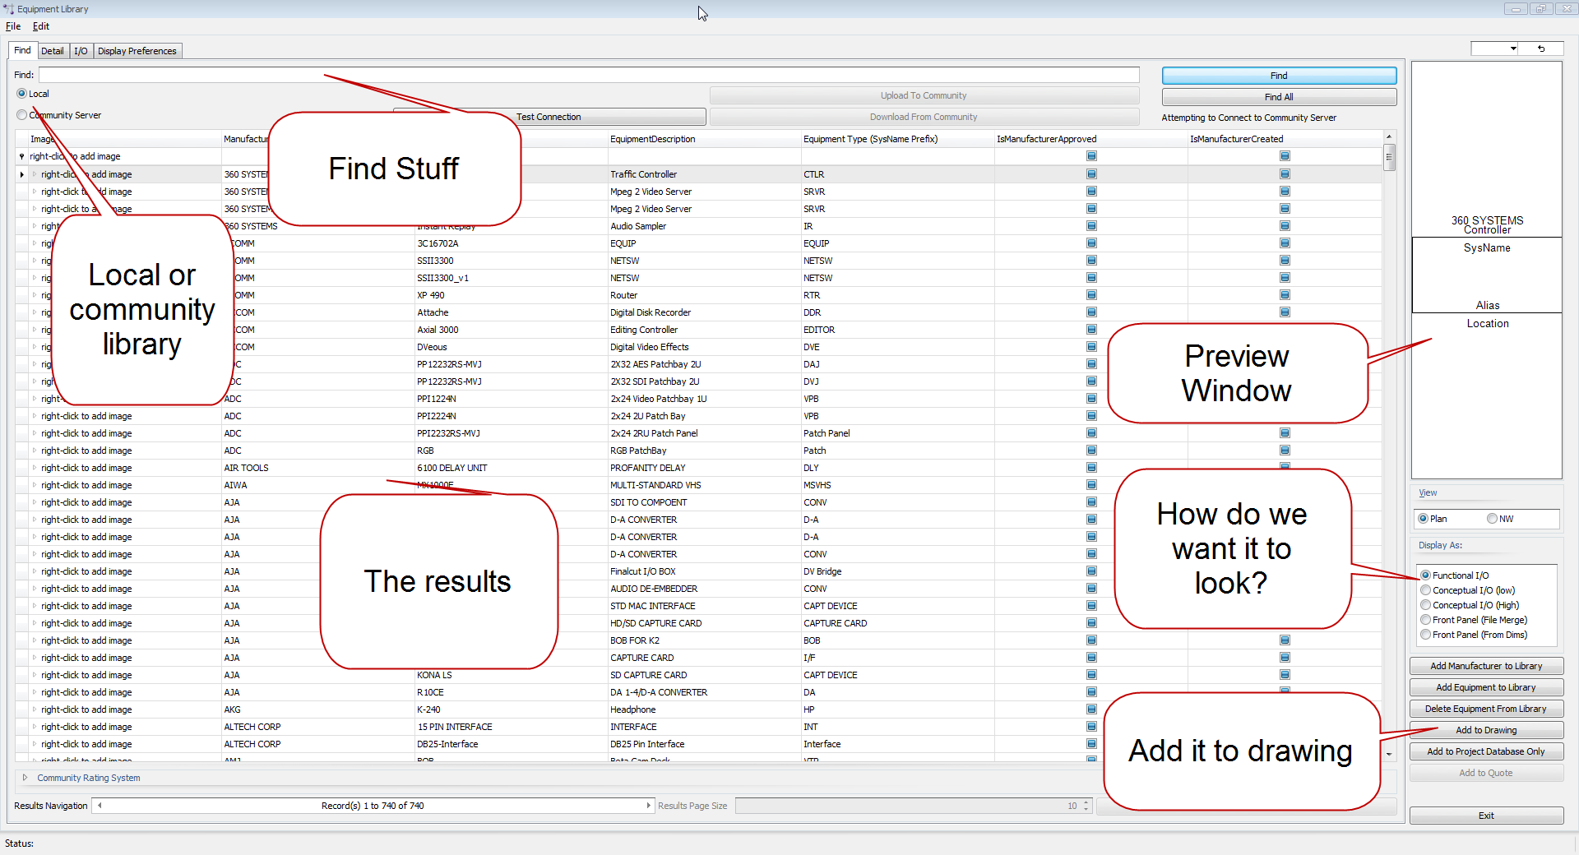Click Add Manufacturer to Library button
This screenshot has height=855, width=1579.
(x=1486, y=666)
